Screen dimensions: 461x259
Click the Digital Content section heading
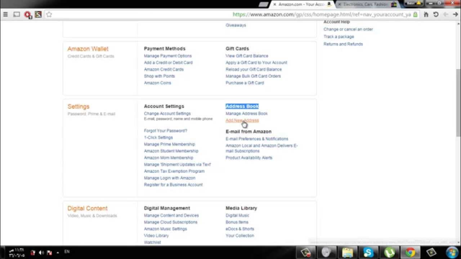[88, 208]
